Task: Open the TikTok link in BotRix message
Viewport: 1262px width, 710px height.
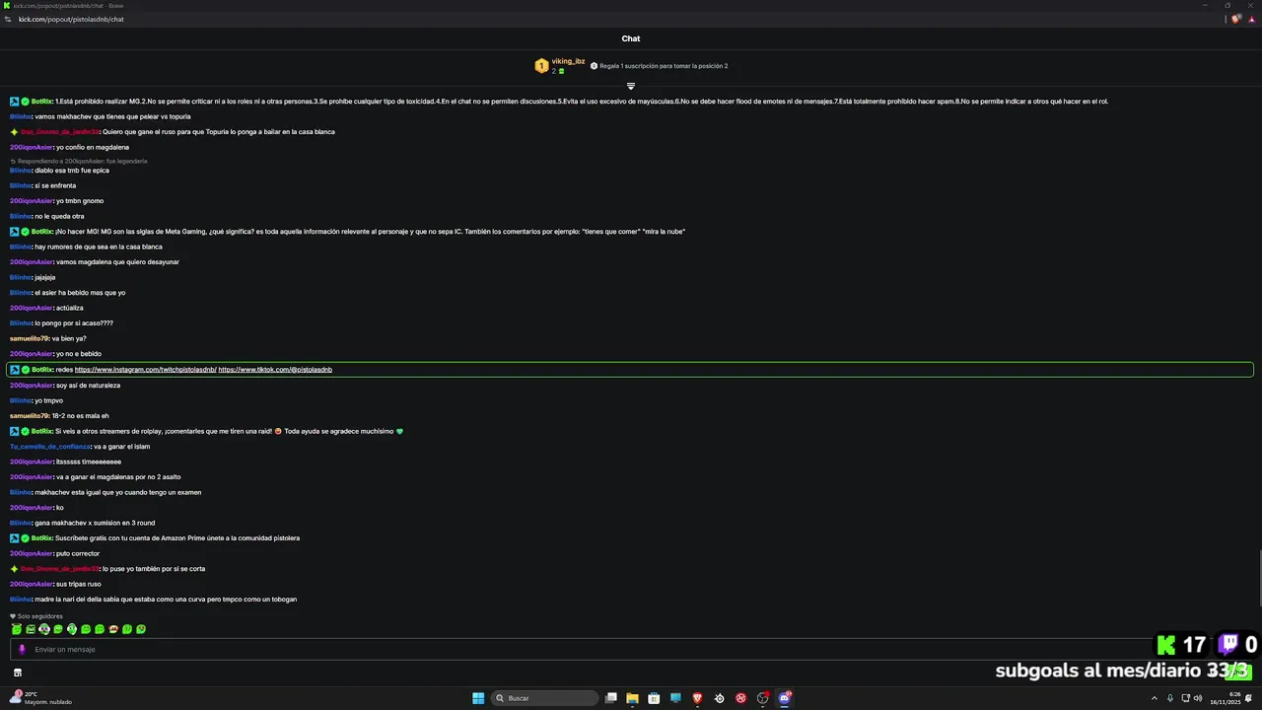Action: (275, 370)
